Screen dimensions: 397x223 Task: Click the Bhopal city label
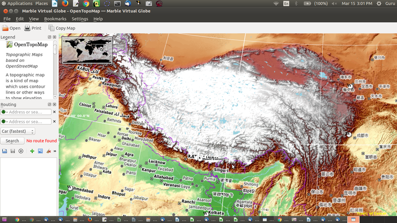click(119, 193)
